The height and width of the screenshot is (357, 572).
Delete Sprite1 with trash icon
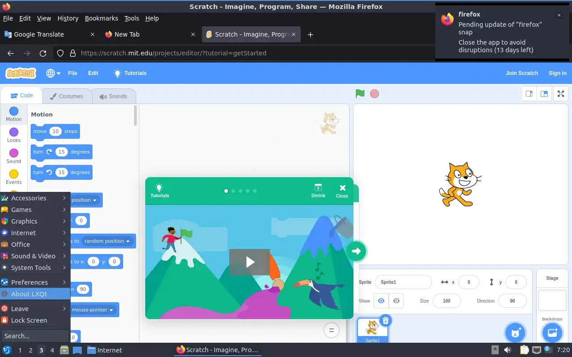click(x=386, y=320)
